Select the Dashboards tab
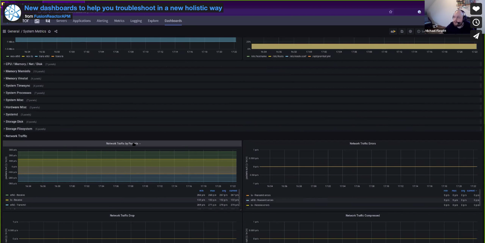The image size is (485, 243). tap(173, 21)
